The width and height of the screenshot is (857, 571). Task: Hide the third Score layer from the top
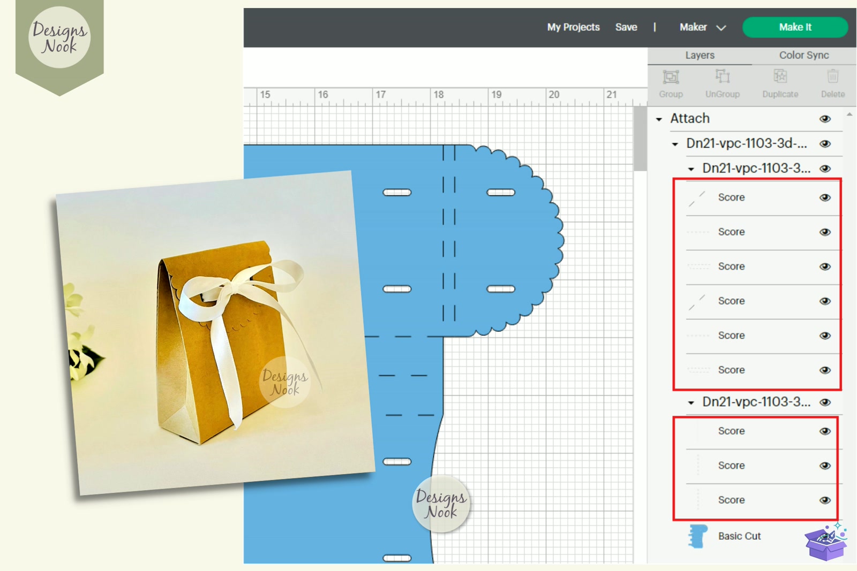pyautogui.click(x=825, y=267)
